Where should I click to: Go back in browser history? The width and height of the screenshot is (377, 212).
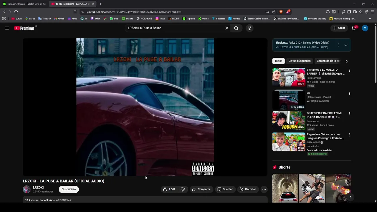point(4,12)
